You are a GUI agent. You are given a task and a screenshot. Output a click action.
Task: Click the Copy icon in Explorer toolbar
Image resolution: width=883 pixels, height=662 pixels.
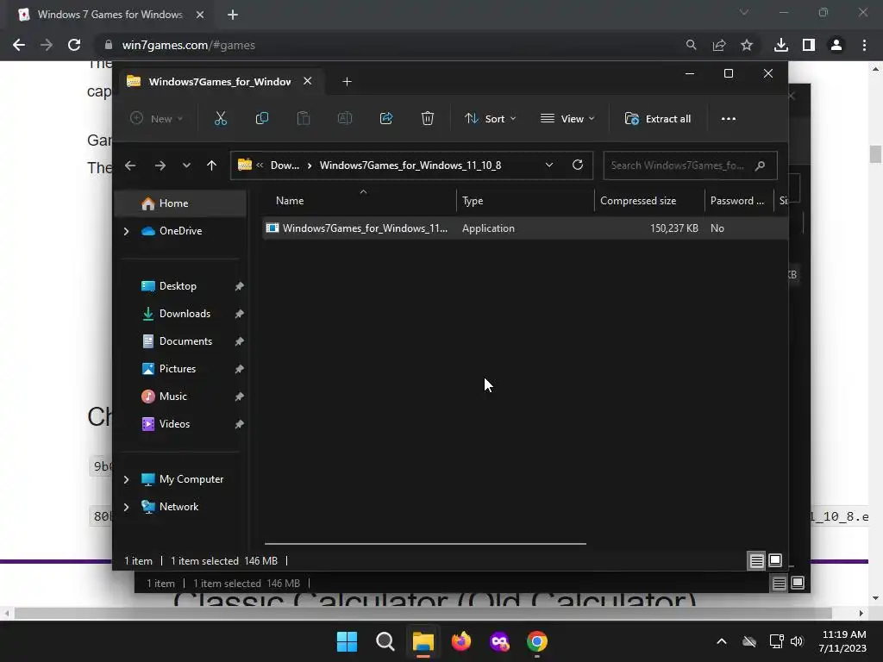click(x=262, y=119)
